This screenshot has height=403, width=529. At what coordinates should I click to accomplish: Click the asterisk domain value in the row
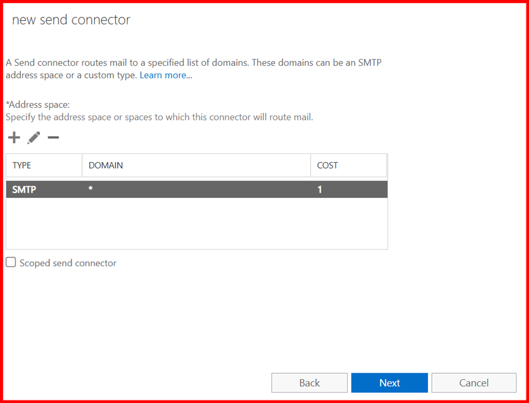click(x=91, y=189)
